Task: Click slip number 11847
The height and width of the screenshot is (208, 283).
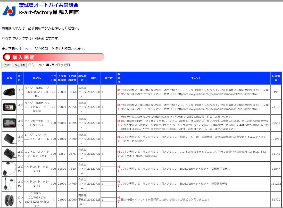Action: [x=276, y=169]
